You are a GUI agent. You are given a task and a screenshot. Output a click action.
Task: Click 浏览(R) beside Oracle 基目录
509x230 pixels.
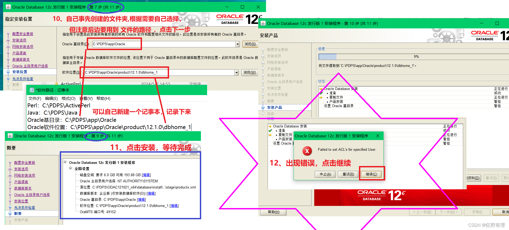pyautogui.click(x=250, y=44)
